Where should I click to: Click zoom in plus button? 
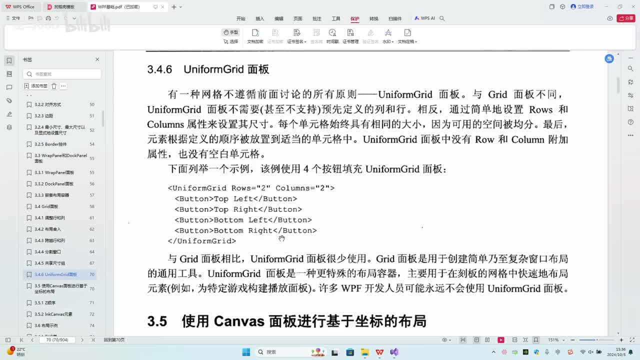tap(620, 340)
